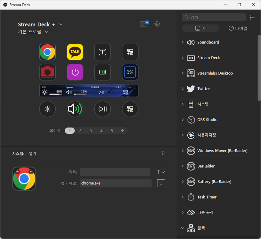Click the 검색 search field
This screenshot has width=261, height=239.
pos(214,17)
